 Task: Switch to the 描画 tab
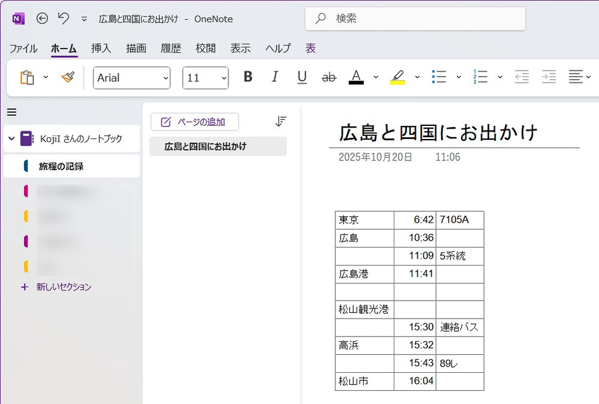[136, 49]
